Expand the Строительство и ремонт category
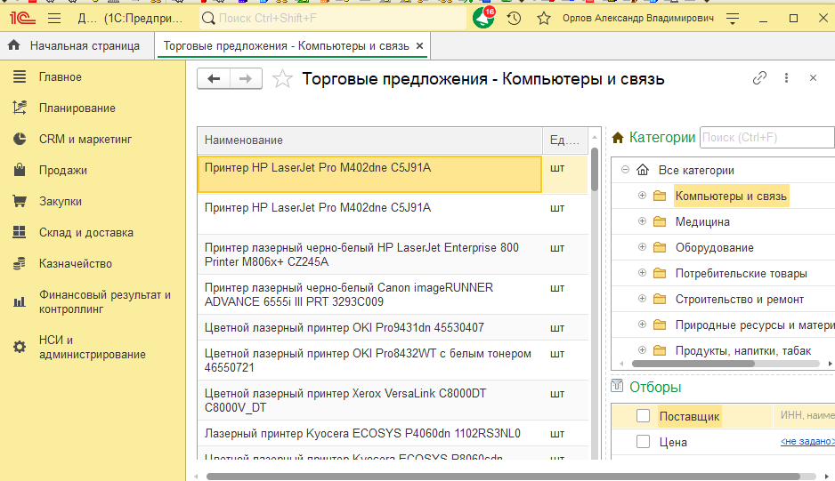 point(642,299)
